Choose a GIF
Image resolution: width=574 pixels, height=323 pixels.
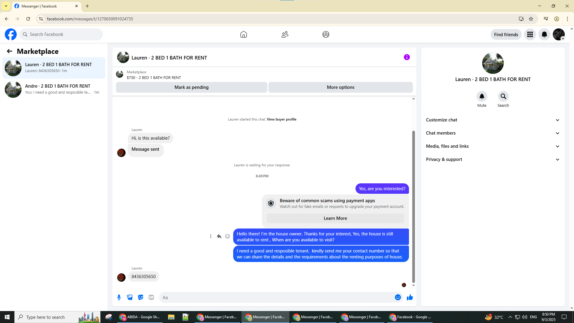tap(151, 297)
